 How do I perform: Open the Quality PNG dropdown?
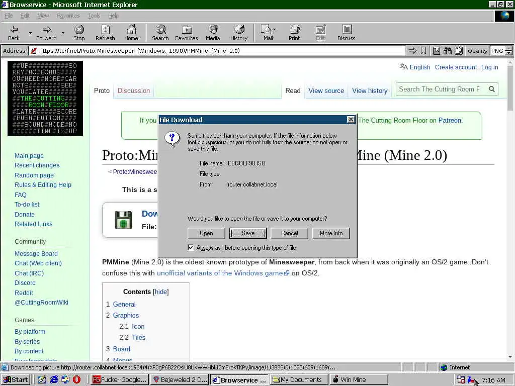click(x=508, y=51)
